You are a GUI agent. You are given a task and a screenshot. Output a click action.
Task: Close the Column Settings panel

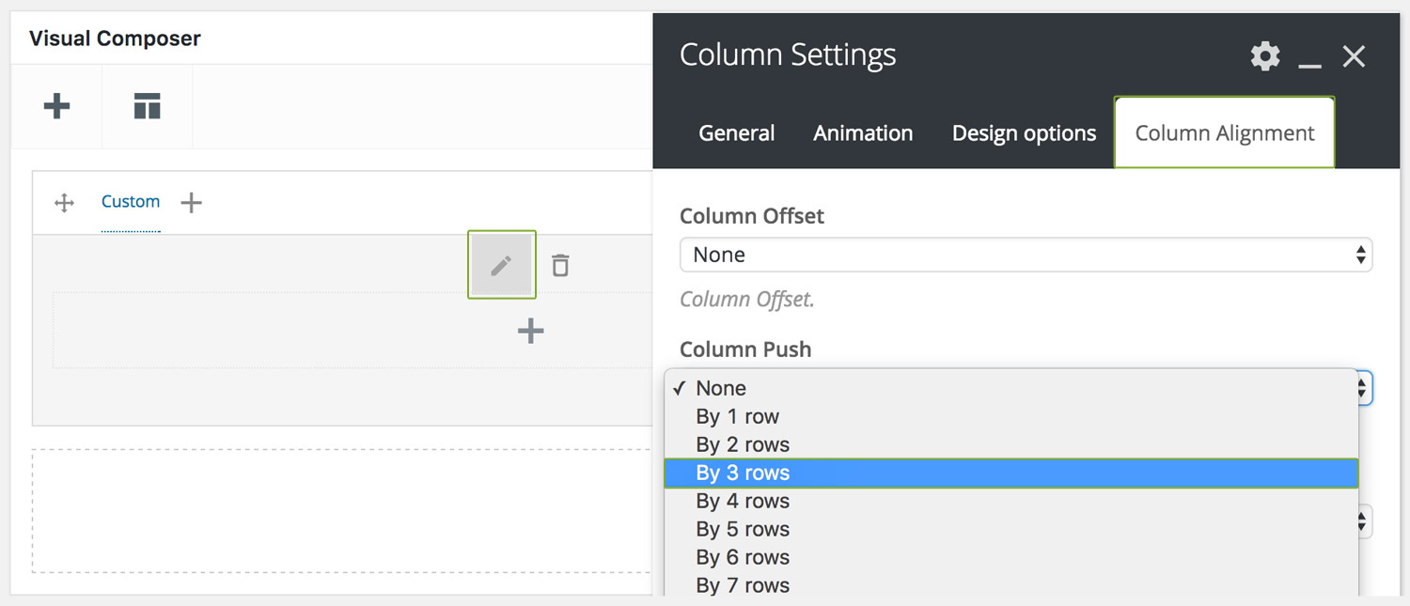(1354, 56)
